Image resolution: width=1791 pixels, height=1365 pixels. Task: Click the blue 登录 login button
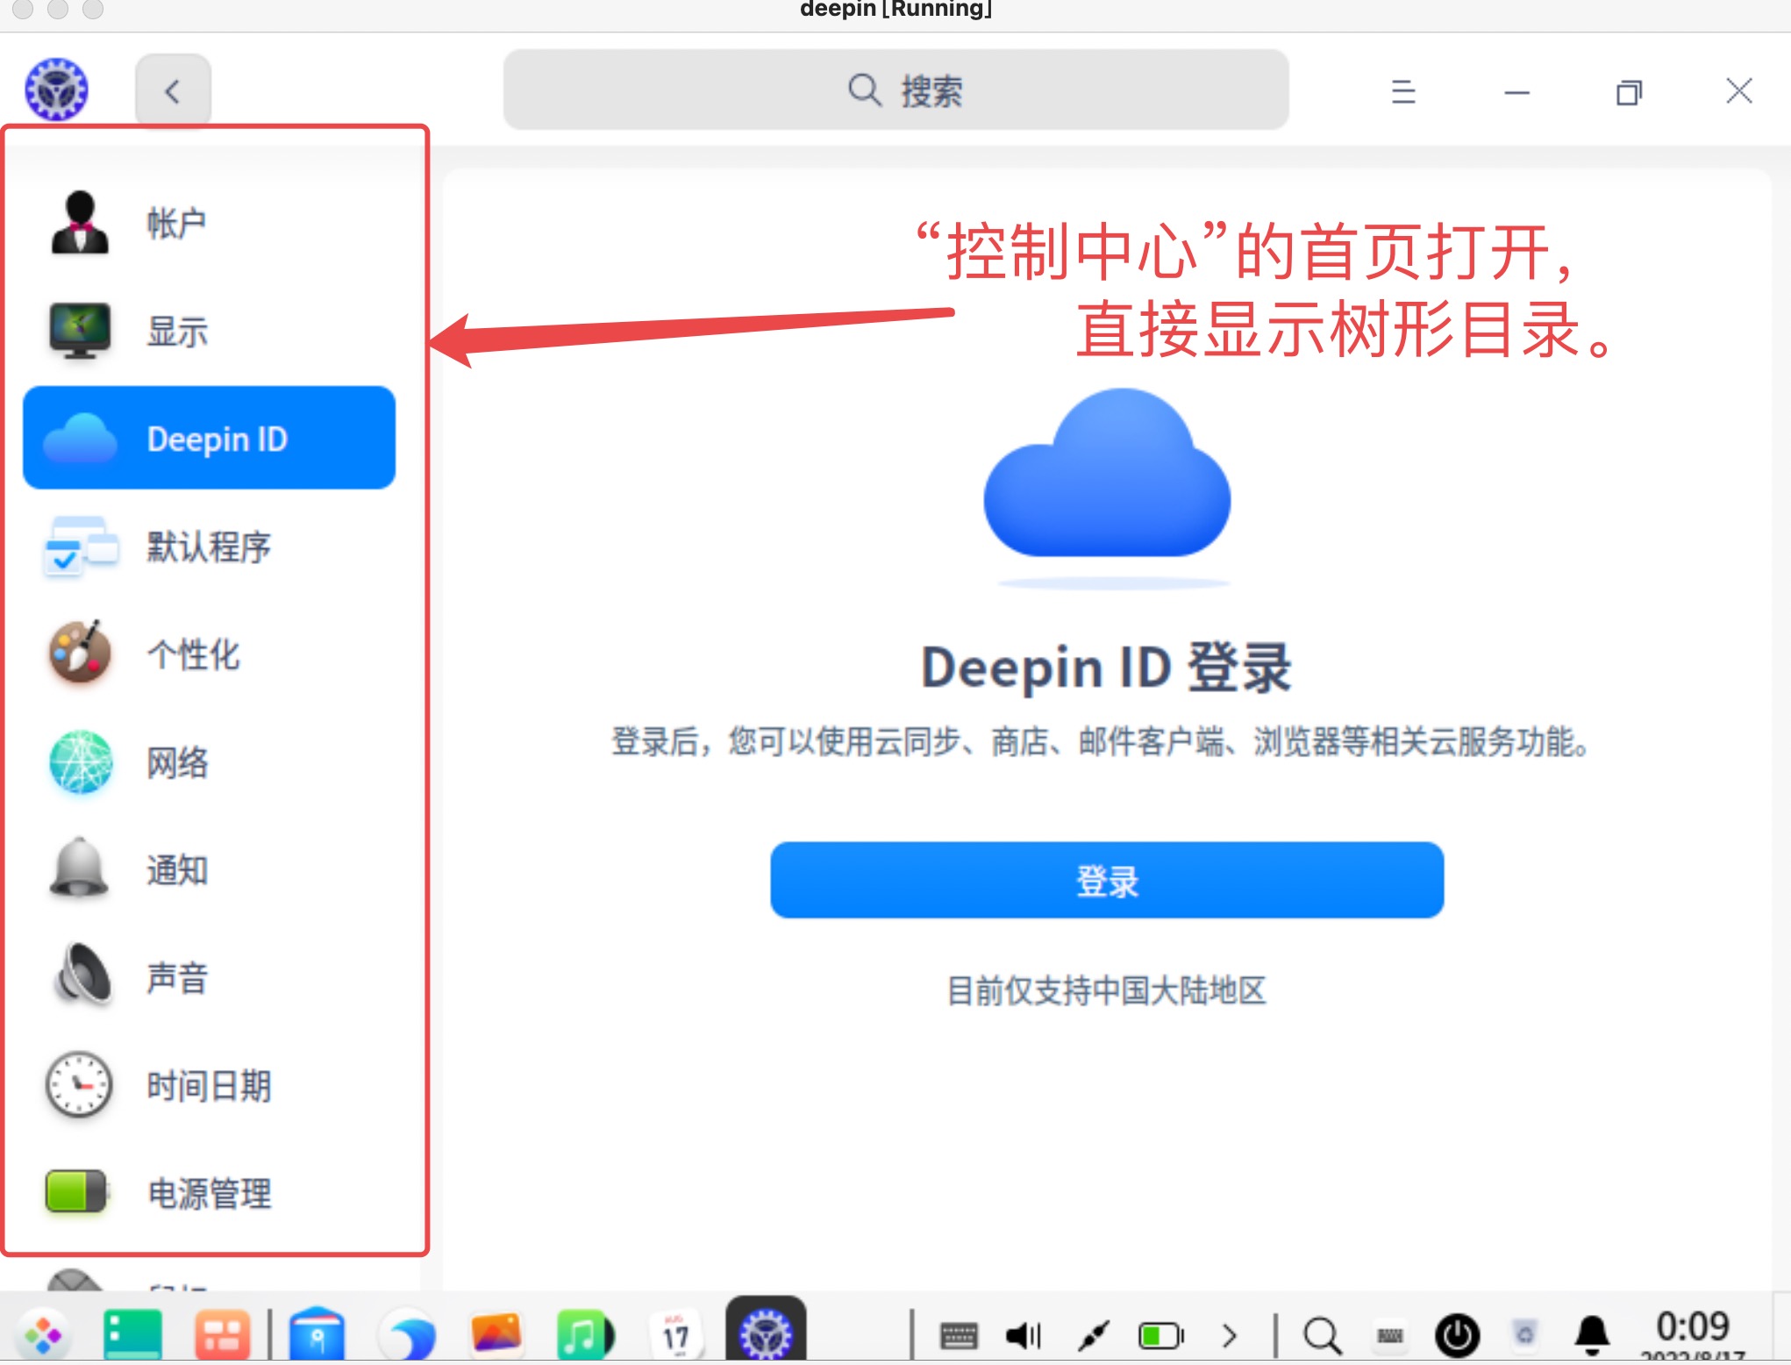[x=1106, y=881]
